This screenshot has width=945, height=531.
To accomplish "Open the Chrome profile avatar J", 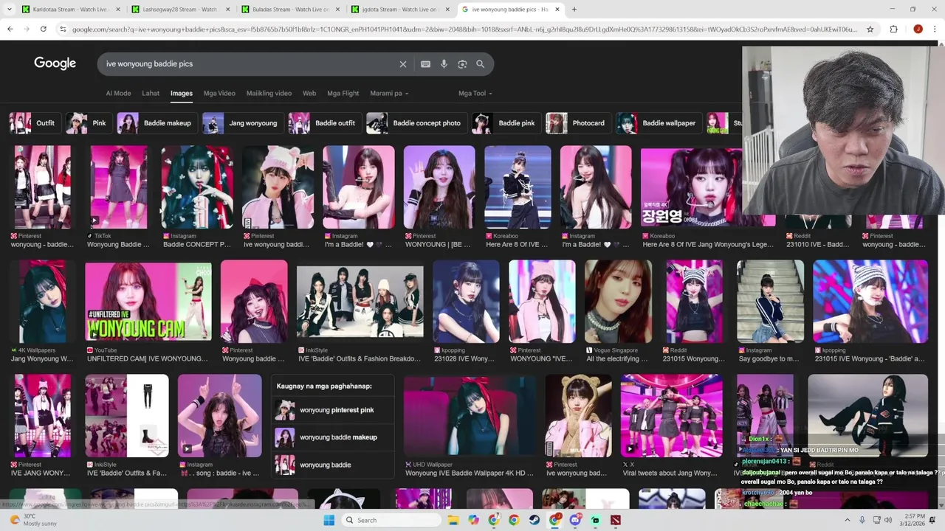I will pyautogui.click(x=918, y=29).
